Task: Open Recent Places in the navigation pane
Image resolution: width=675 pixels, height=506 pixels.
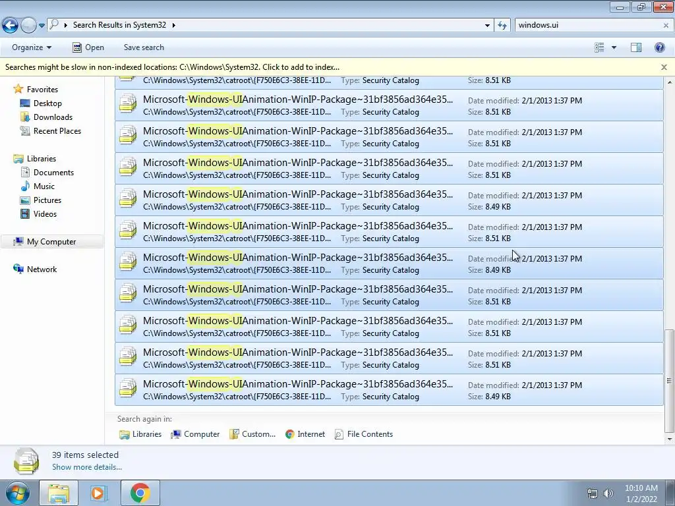Action: coord(57,131)
